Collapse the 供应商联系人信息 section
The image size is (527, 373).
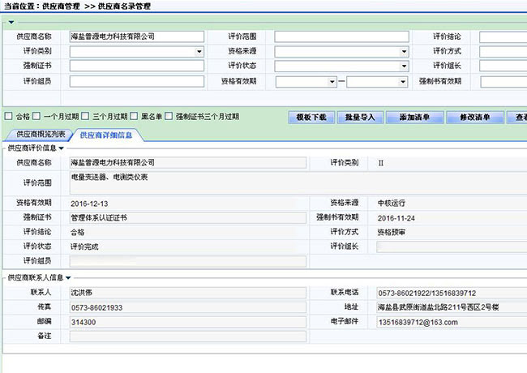[x=69, y=278]
